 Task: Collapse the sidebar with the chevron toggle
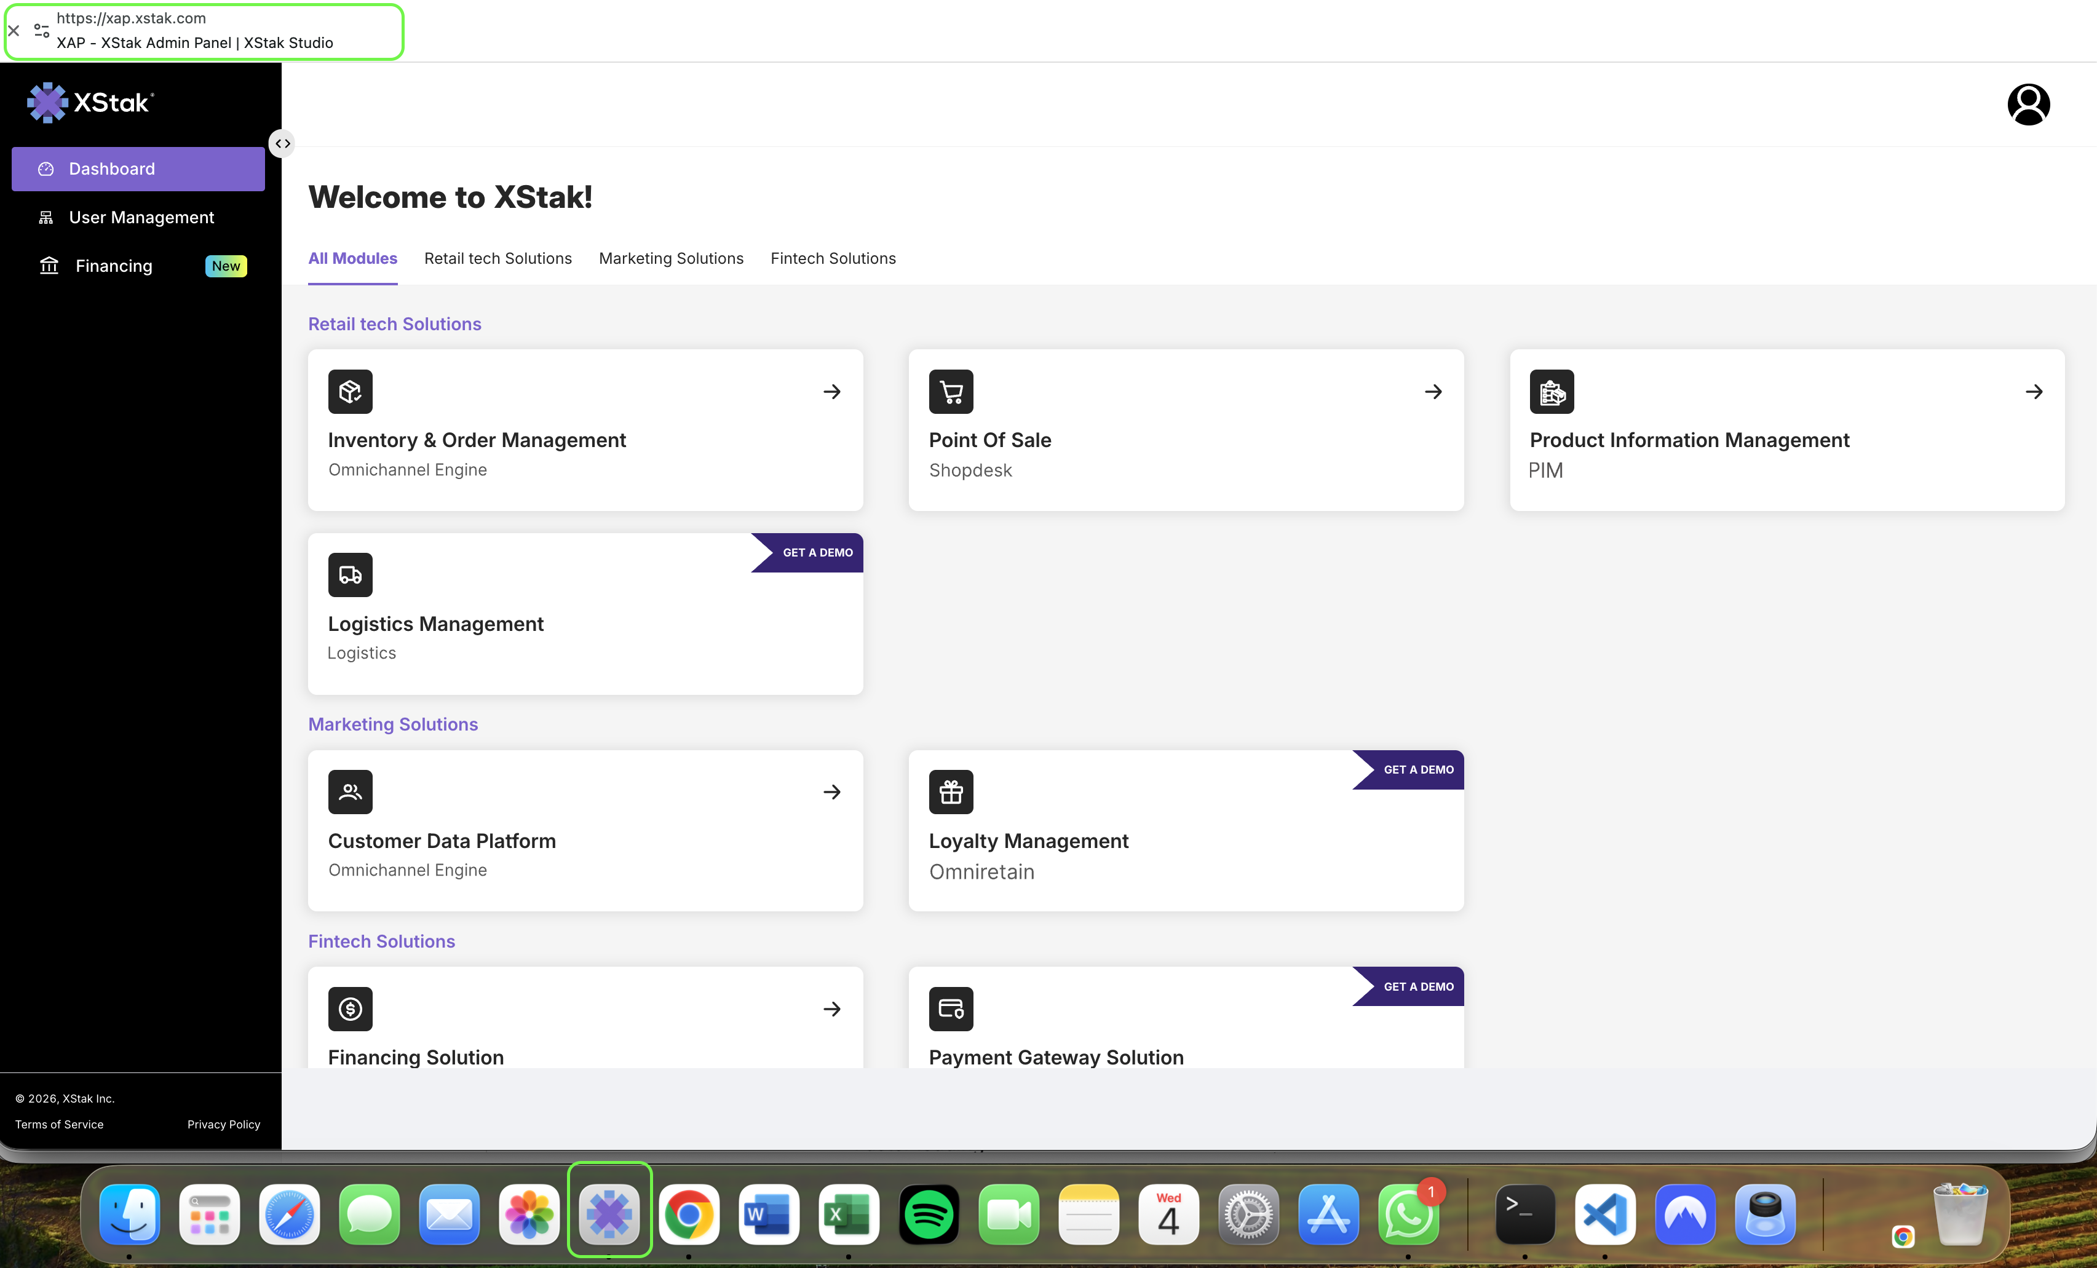coord(282,144)
